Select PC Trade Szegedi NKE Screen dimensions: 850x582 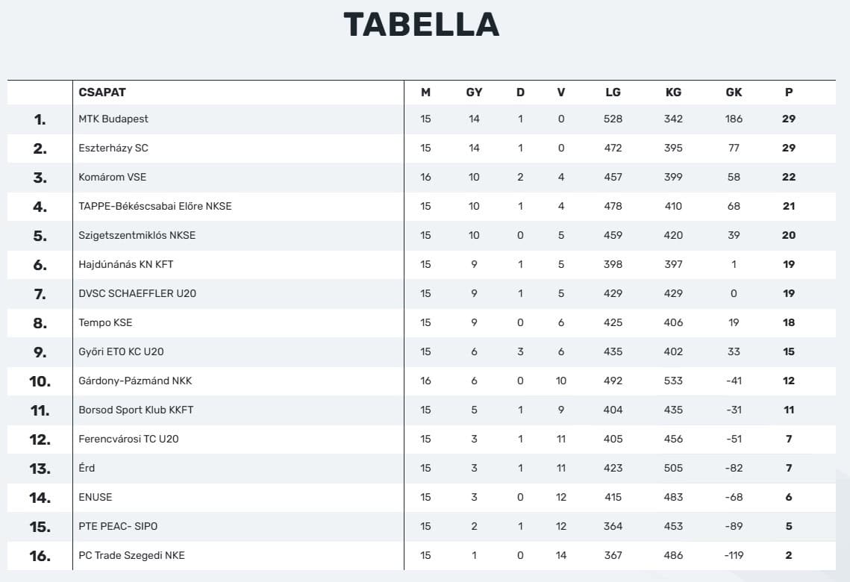click(131, 555)
